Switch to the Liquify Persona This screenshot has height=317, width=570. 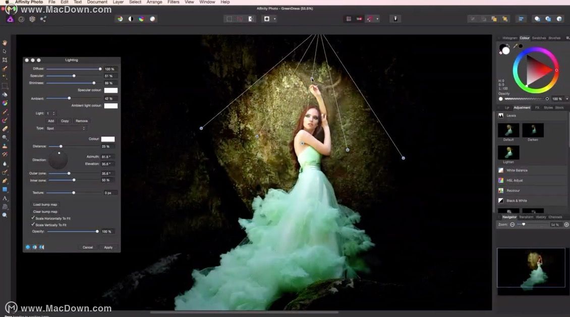tap(22, 19)
